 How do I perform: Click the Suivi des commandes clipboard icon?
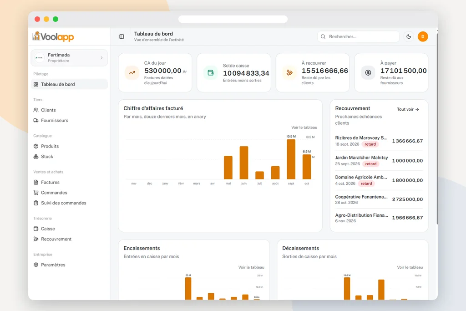[36, 203]
